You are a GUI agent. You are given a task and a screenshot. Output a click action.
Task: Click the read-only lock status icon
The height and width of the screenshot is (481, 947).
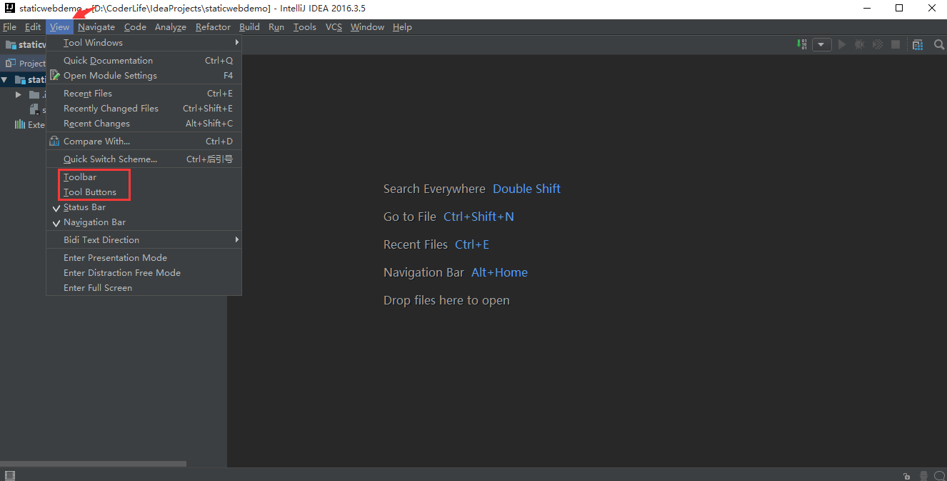906,475
